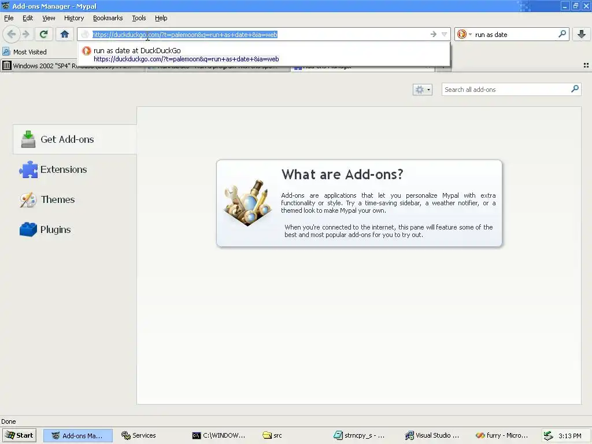Select the Get Add-ons category
This screenshot has width=592, height=444.
pyautogui.click(x=75, y=139)
